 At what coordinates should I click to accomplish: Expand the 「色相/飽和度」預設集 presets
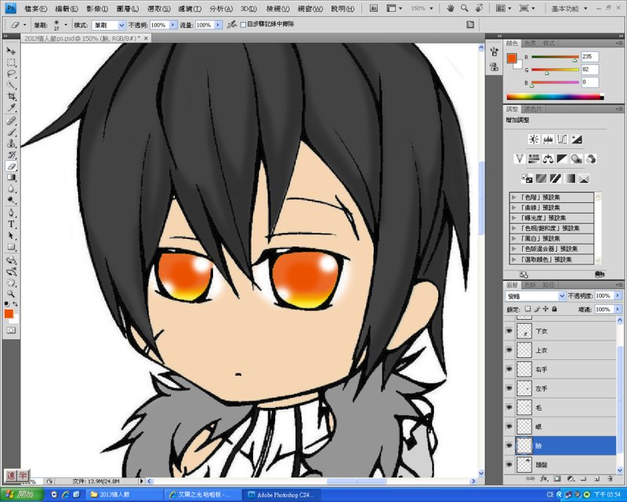[514, 228]
